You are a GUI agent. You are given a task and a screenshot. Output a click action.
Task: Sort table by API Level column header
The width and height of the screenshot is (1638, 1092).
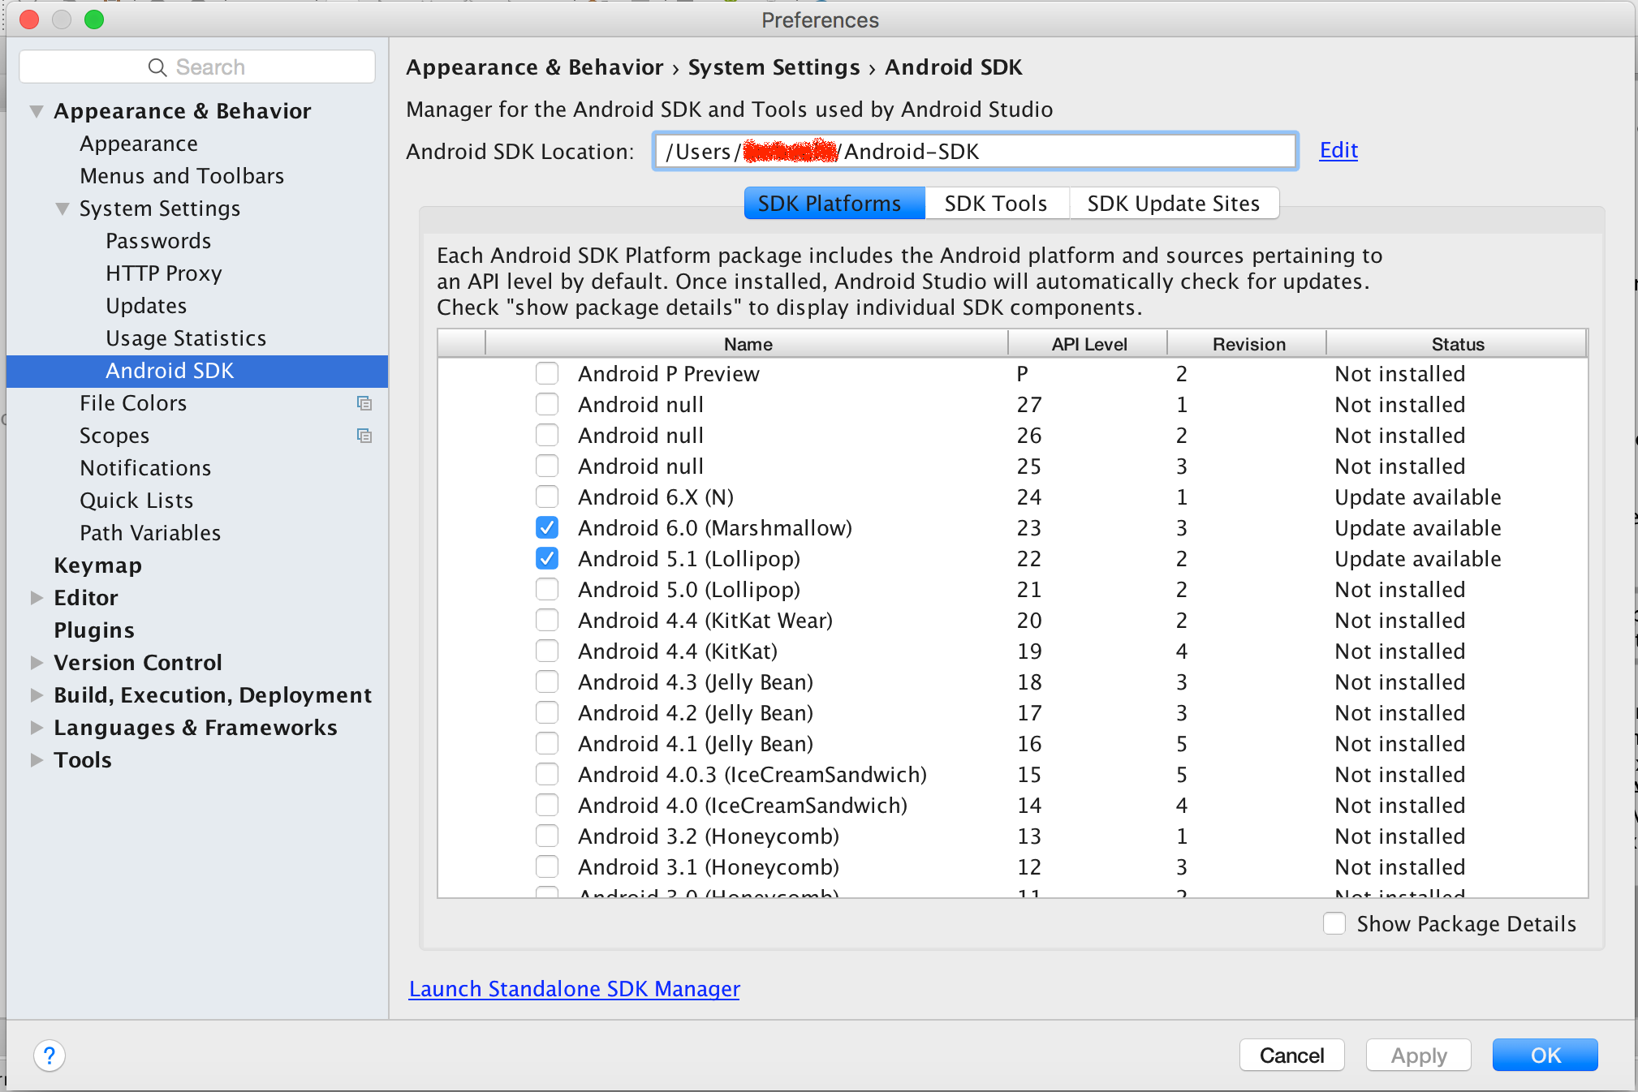(1088, 344)
